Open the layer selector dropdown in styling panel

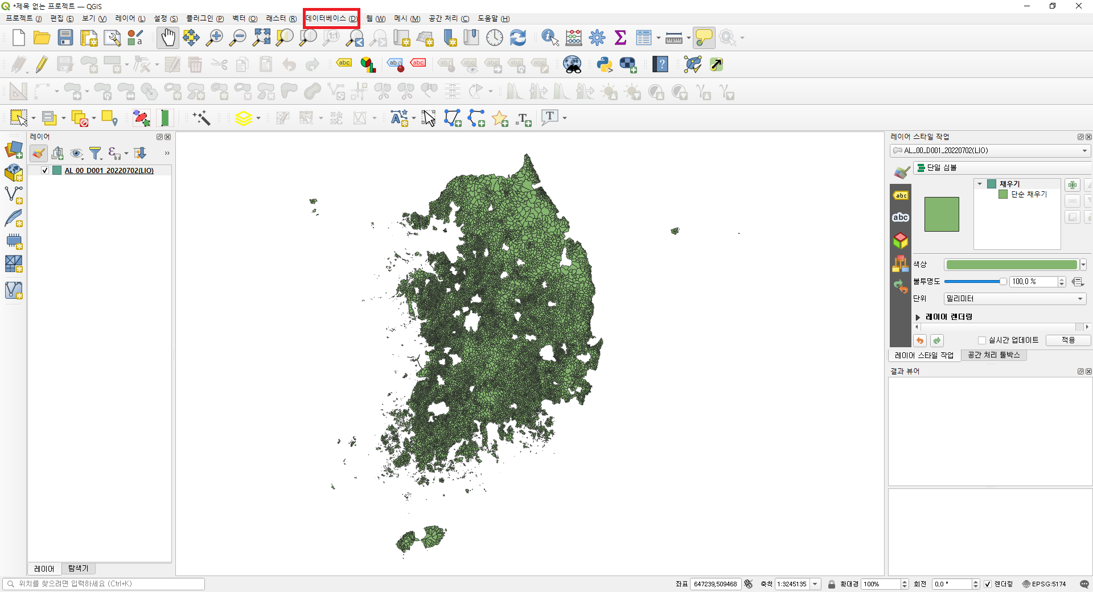(x=991, y=151)
